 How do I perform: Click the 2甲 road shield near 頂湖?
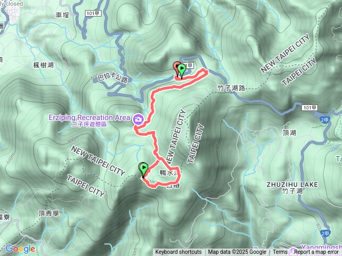click(x=325, y=120)
